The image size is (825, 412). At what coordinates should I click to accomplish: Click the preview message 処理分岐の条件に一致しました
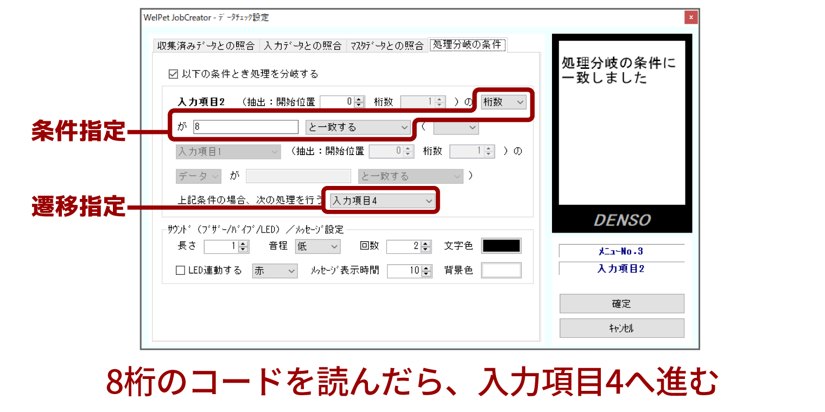click(619, 70)
